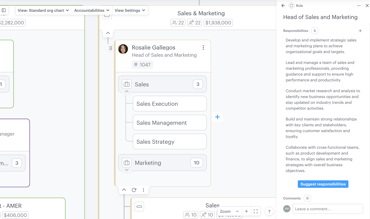Open Rosalie Gallegos card options menu
Screen dimensions: 370x219
[203, 47]
